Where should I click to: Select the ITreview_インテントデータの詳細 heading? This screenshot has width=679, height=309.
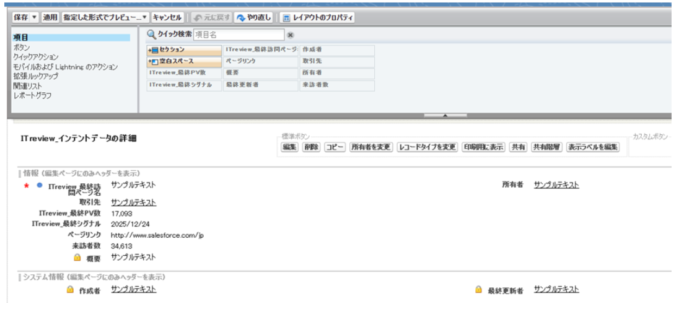click(79, 139)
